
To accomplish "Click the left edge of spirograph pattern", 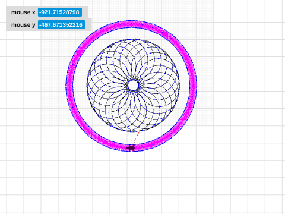I will 87,86.
